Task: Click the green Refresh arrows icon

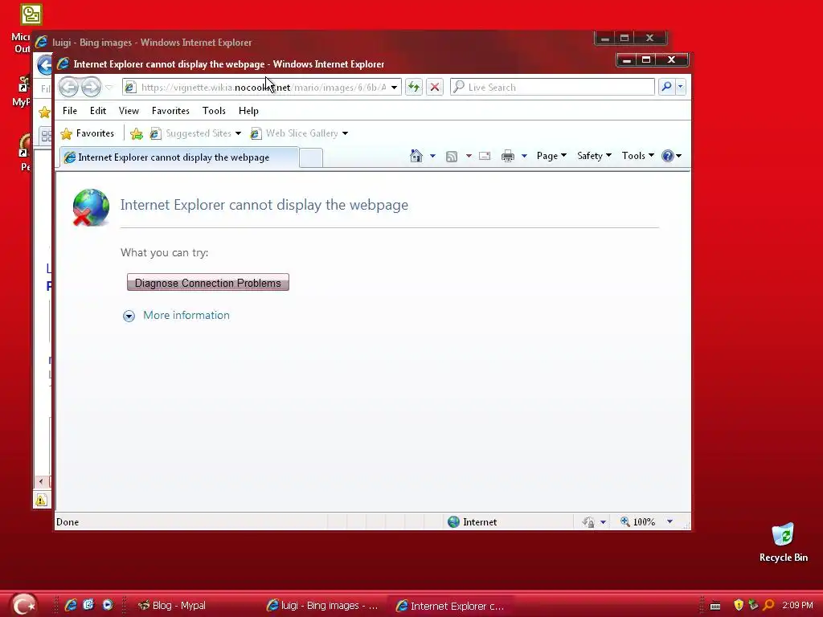Action: (414, 87)
